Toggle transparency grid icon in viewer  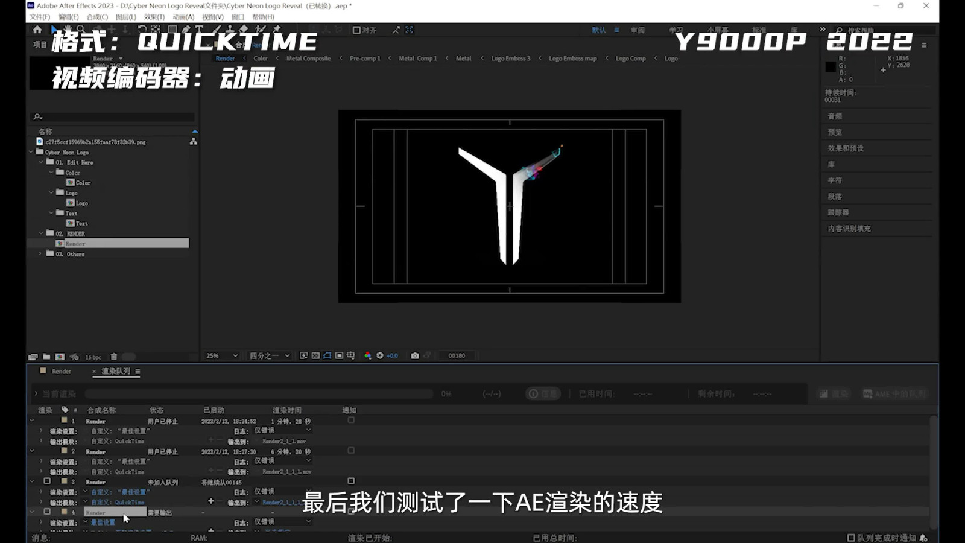[315, 355]
